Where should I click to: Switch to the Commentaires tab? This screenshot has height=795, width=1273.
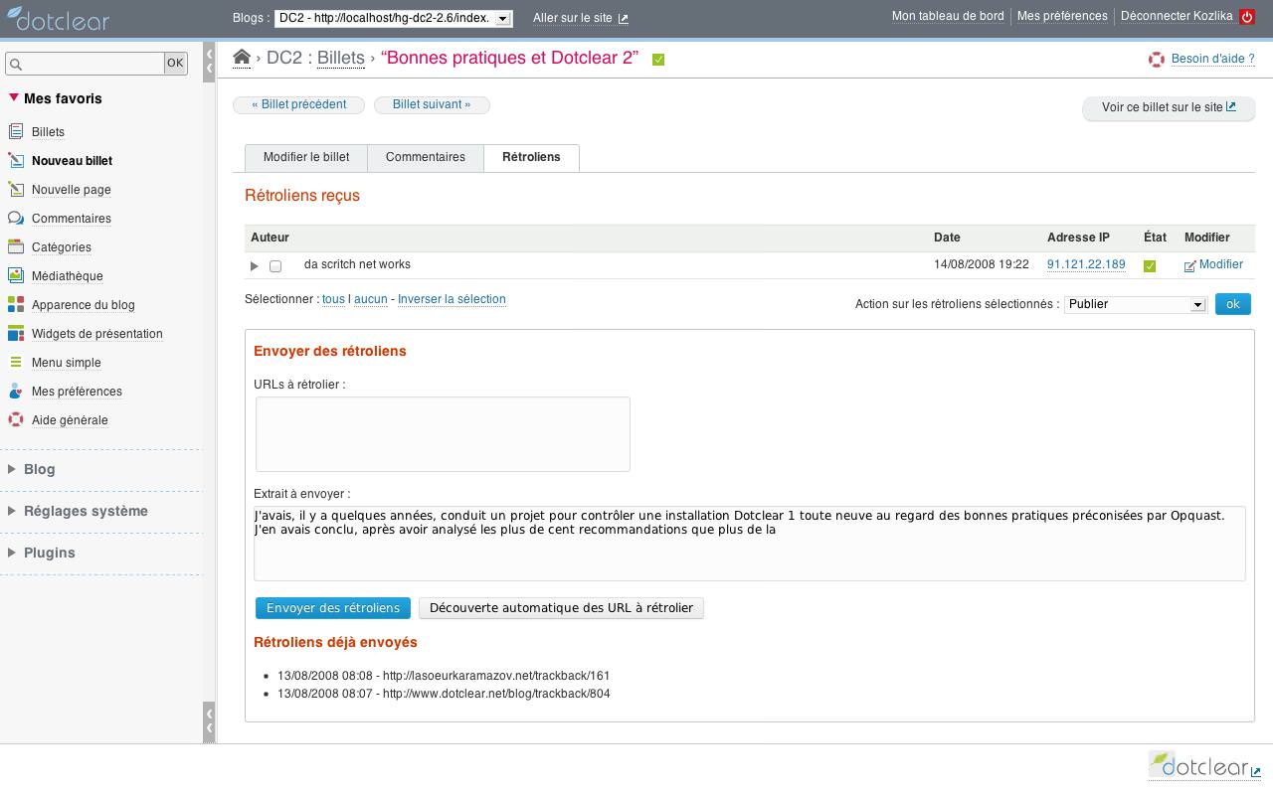click(x=425, y=157)
